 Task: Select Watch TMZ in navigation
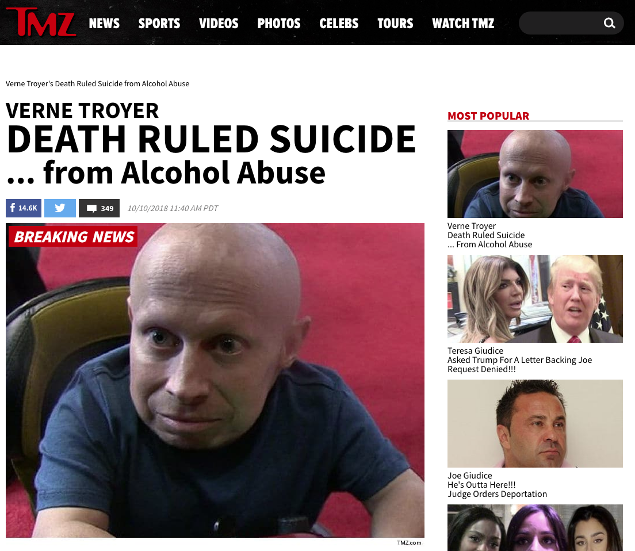(463, 24)
